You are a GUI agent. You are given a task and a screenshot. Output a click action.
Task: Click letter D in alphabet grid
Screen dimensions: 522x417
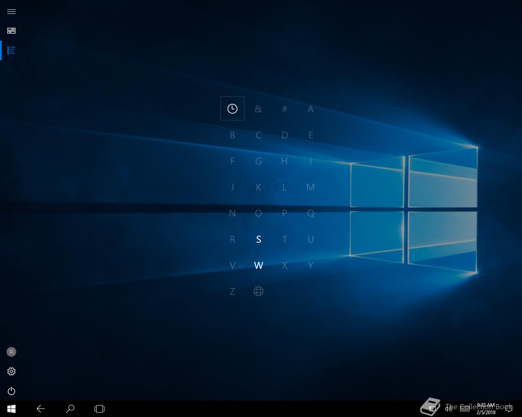click(x=285, y=135)
